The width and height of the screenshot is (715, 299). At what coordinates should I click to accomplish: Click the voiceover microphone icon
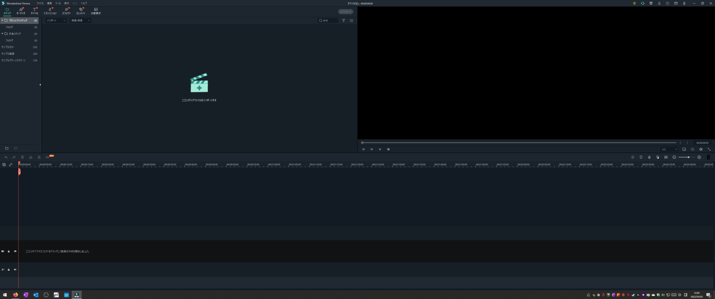click(649, 157)
